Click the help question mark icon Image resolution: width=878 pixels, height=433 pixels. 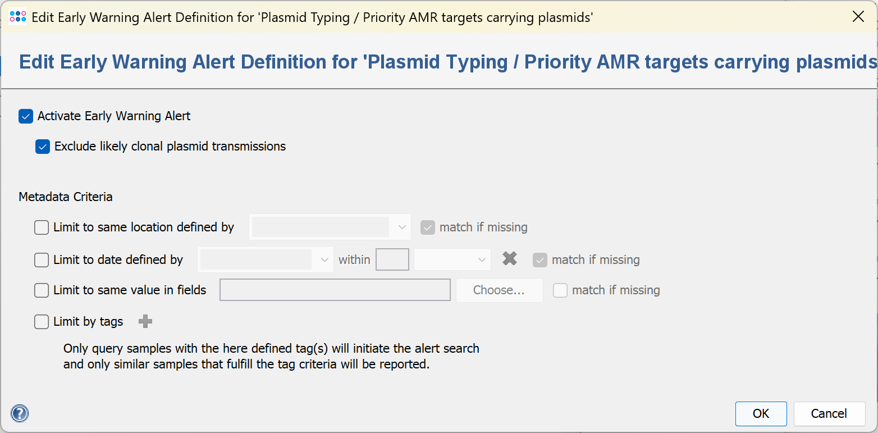click(x=20, y=413)
